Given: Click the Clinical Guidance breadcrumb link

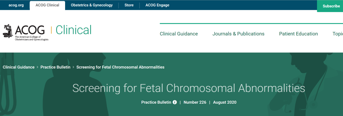Looking at the screenshot, I should tap(19, 67).
